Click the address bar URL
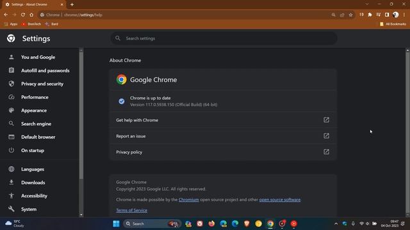This screenshot has width=410, height=230. pyautogui.click(x=83, y=15)
